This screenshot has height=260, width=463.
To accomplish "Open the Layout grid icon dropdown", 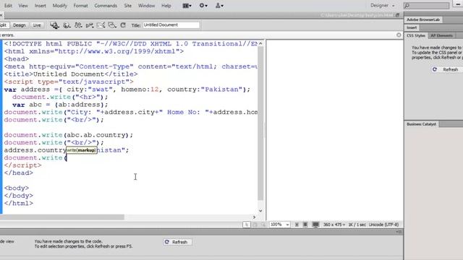I will point(187,6).
